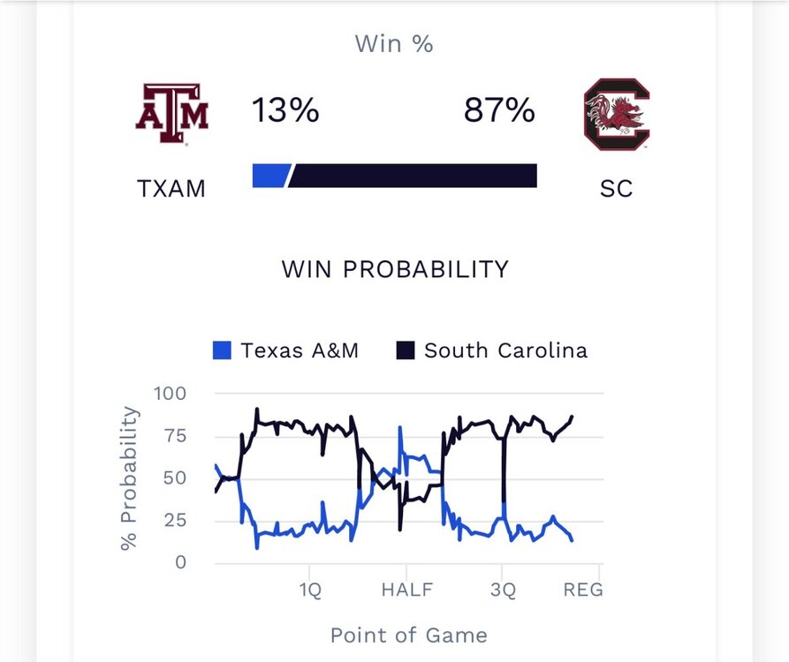
Task: Click the blue segment of win bar
Action: tap(269, 176)
